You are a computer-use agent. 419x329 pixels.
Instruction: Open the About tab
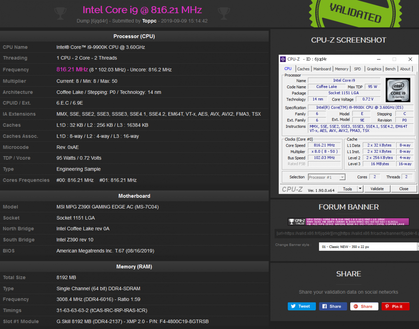pyautogui.click(x=405, y=69)
